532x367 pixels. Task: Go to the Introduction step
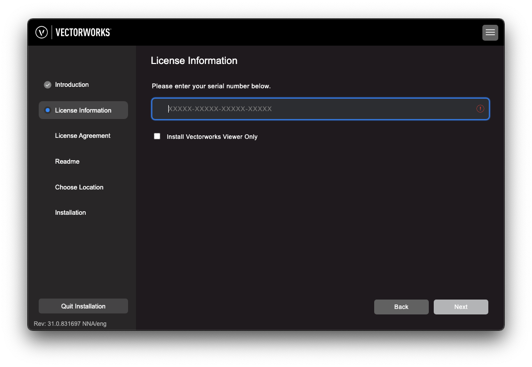pyautogui.click(x=71, y=85)
